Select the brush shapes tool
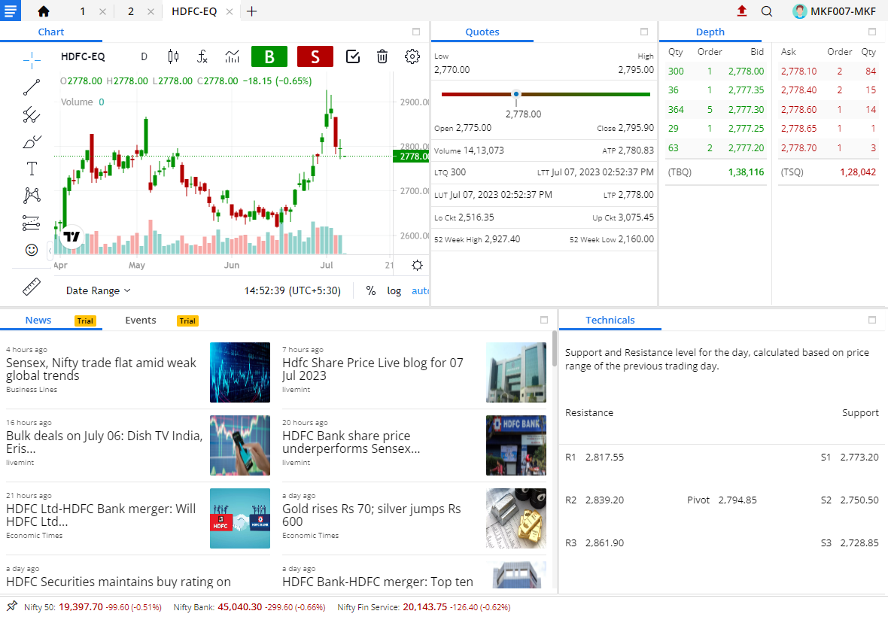The width and height of the screenshot is (888, 617). coord(32,141)
